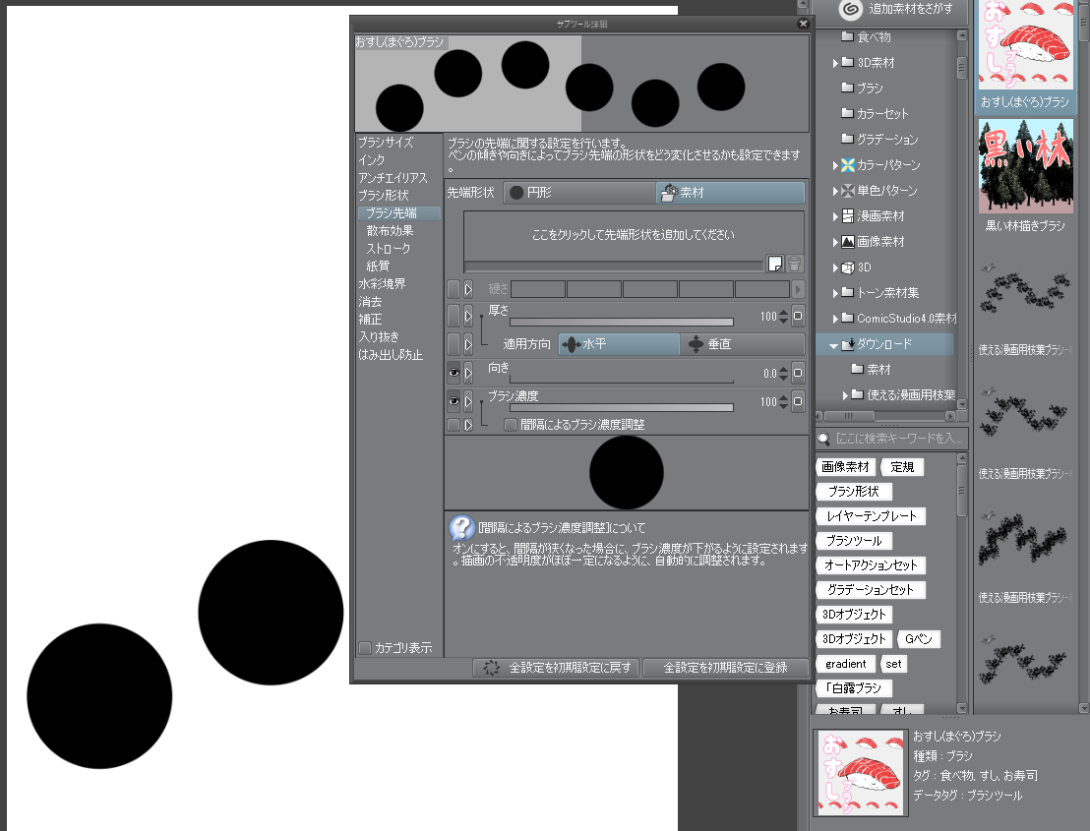Click the オートアクションセット tag
Screen dimensions: 1090x831
click(x=871, y=565)
